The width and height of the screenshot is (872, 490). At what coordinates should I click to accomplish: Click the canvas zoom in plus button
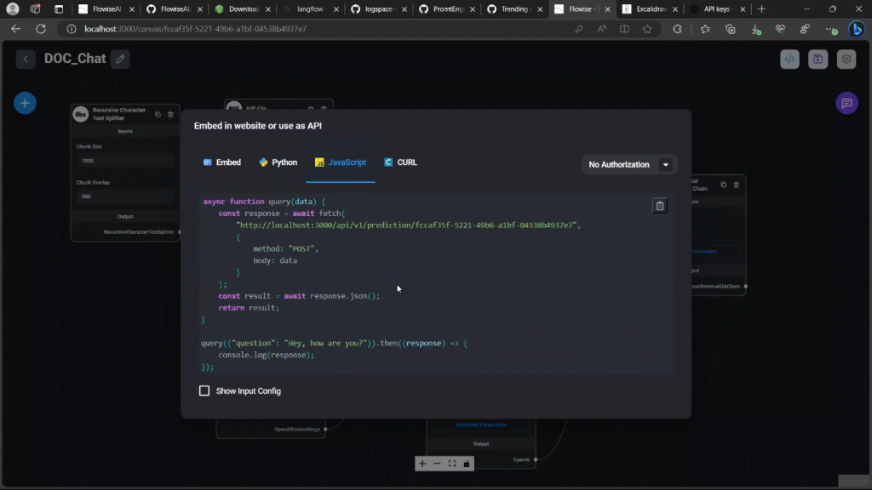coord(422,464)
